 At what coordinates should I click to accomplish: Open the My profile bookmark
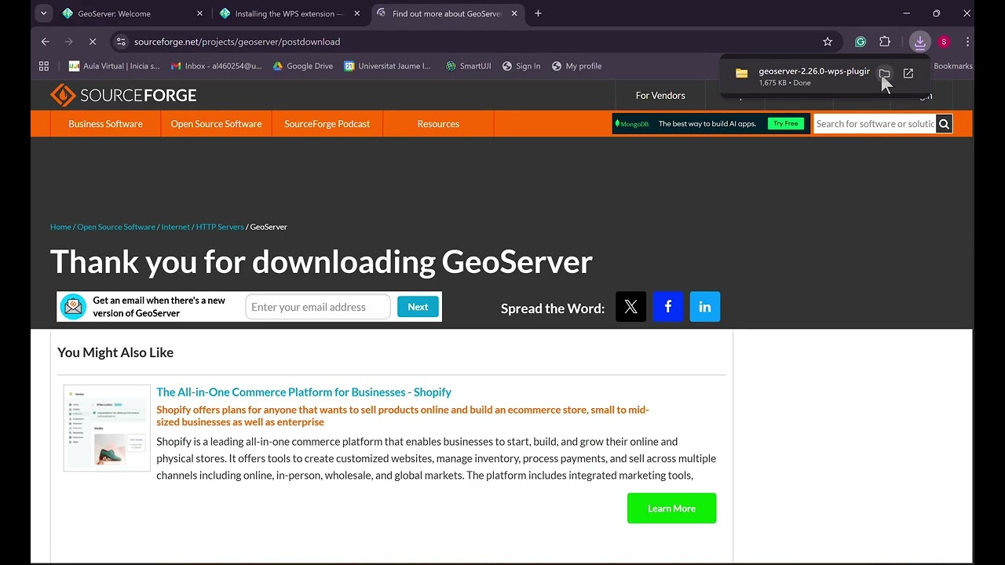[576, 66]
